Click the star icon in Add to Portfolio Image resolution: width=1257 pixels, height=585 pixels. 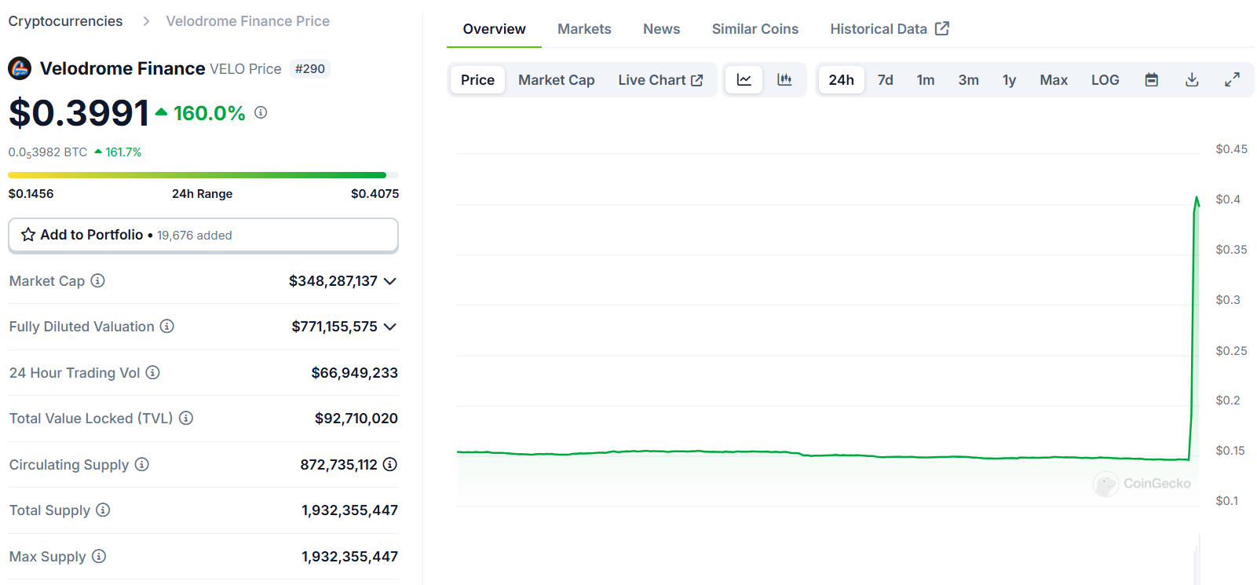click(28, 235)
